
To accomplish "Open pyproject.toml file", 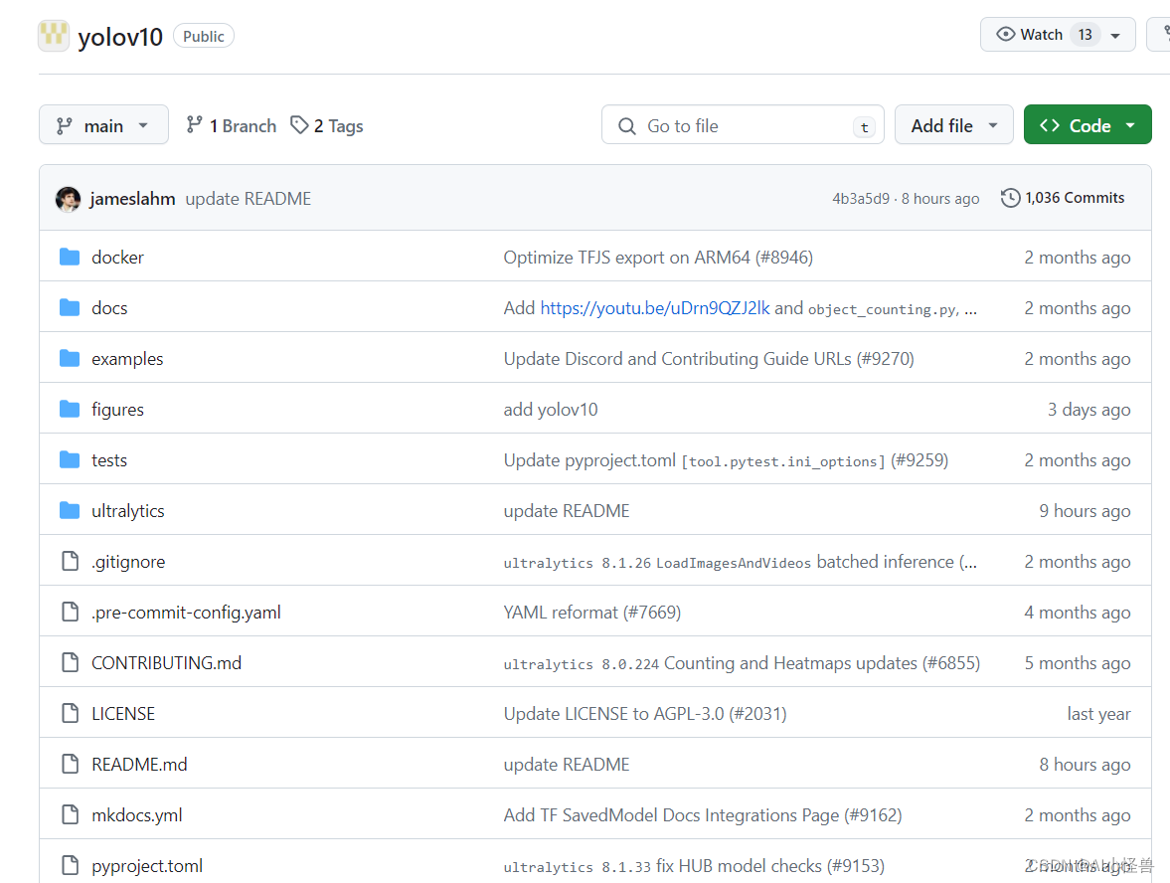I will [147, 866].
